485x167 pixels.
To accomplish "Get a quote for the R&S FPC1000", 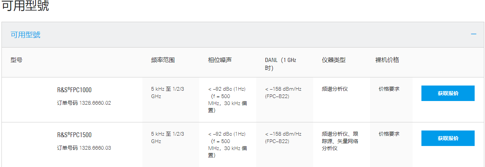I will (x=448, y=93).
